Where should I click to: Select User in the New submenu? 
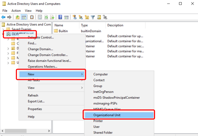click(96, 127)
